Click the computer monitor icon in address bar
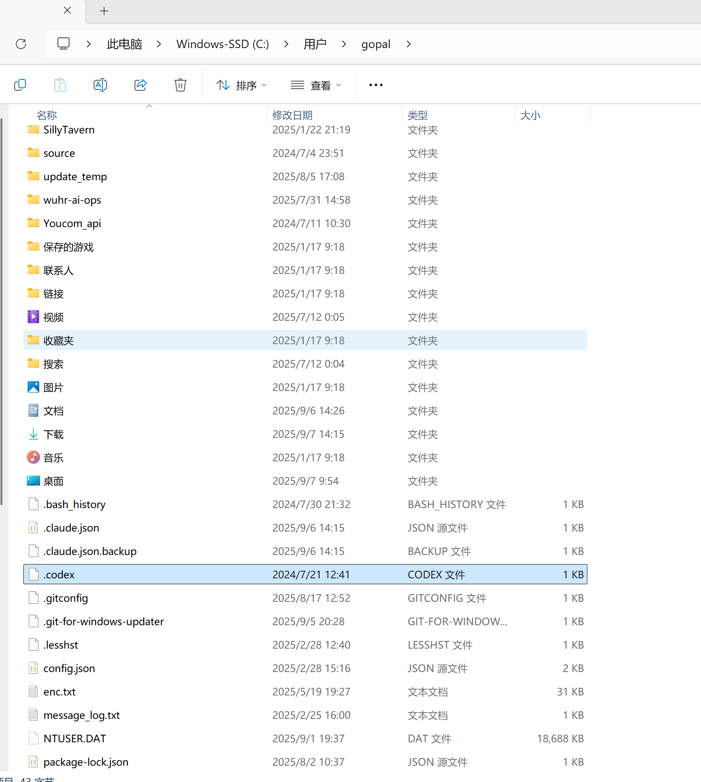701x782 pixels. [x=63, y=44]
